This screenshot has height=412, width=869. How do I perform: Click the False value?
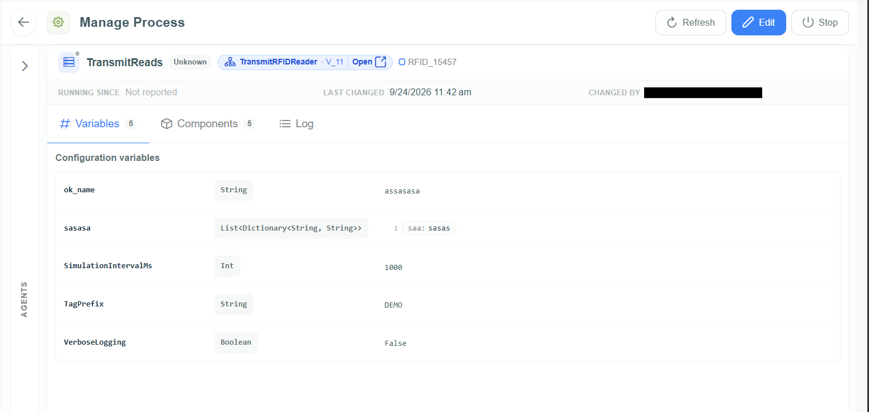click(396, 344)
